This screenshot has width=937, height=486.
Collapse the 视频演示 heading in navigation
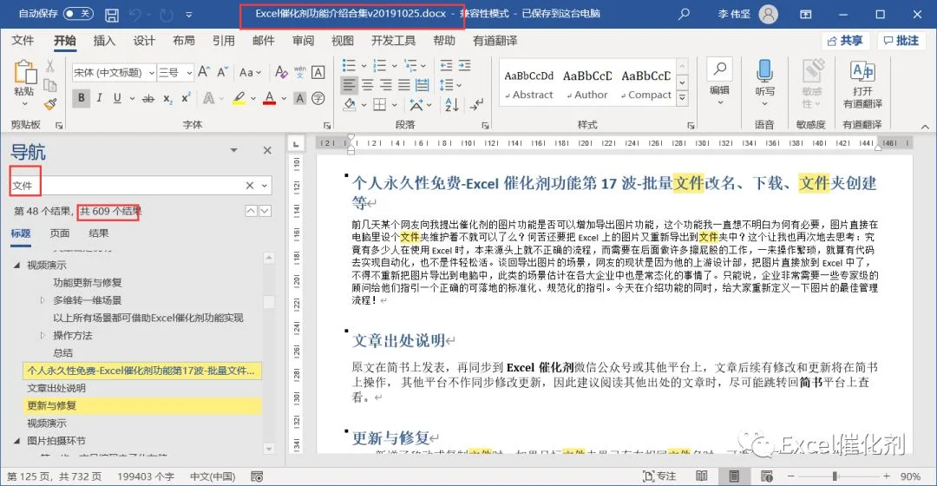(16, 265)
